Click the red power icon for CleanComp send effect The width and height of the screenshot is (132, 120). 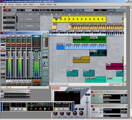click(93, 109)
